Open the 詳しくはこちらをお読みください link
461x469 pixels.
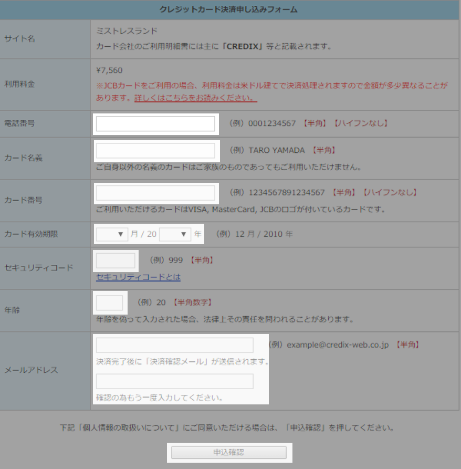[195, 98]
